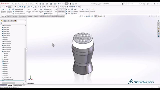Open the Tools menu

[x=28, y=4]
